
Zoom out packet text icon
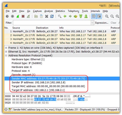coord(112,16)
